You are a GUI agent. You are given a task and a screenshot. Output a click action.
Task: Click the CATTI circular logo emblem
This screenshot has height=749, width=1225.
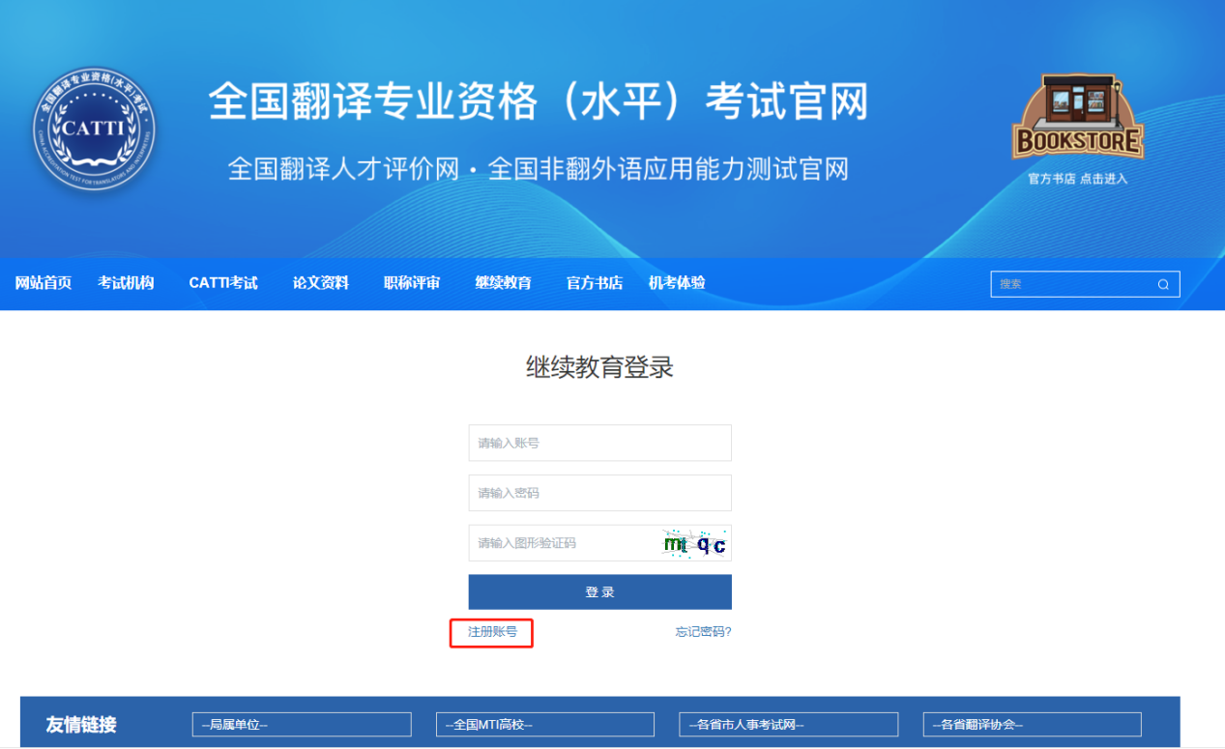pos(93,130)
